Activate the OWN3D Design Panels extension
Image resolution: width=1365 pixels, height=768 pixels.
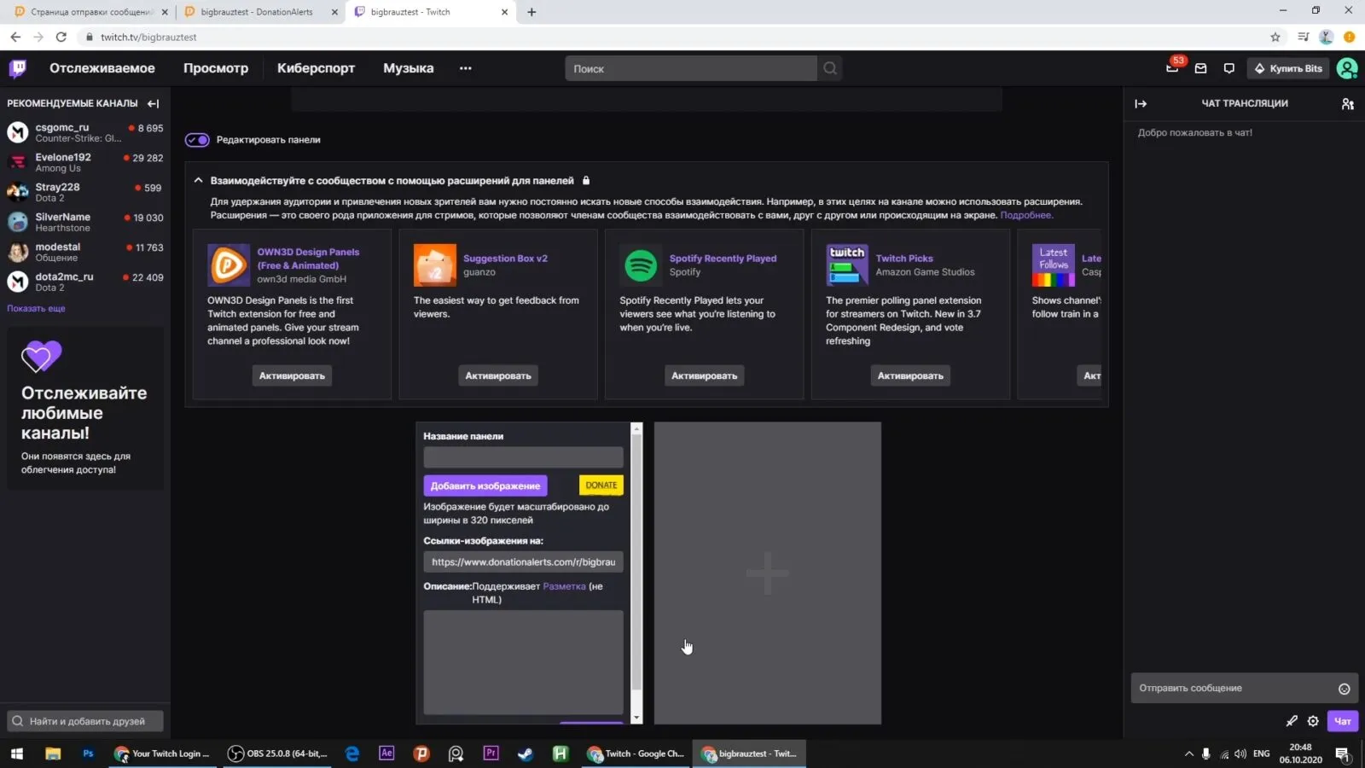click(292, 375)
